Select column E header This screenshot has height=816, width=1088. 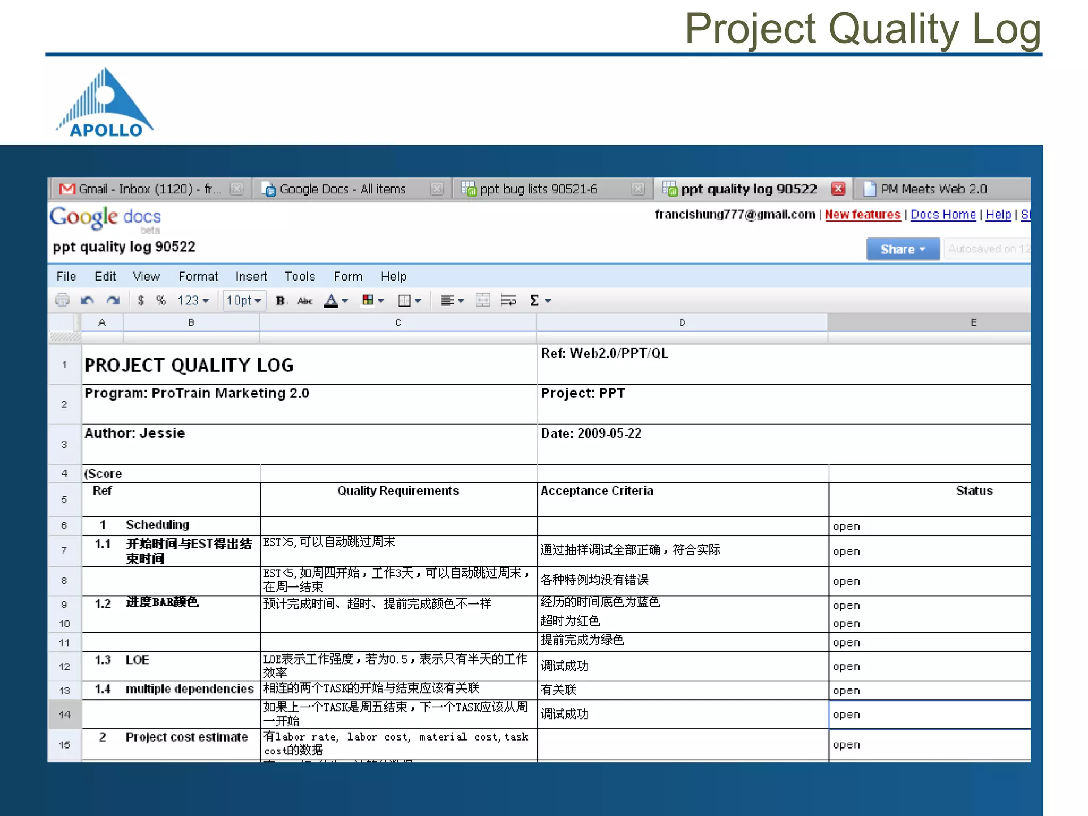click(x=929, y=322)
